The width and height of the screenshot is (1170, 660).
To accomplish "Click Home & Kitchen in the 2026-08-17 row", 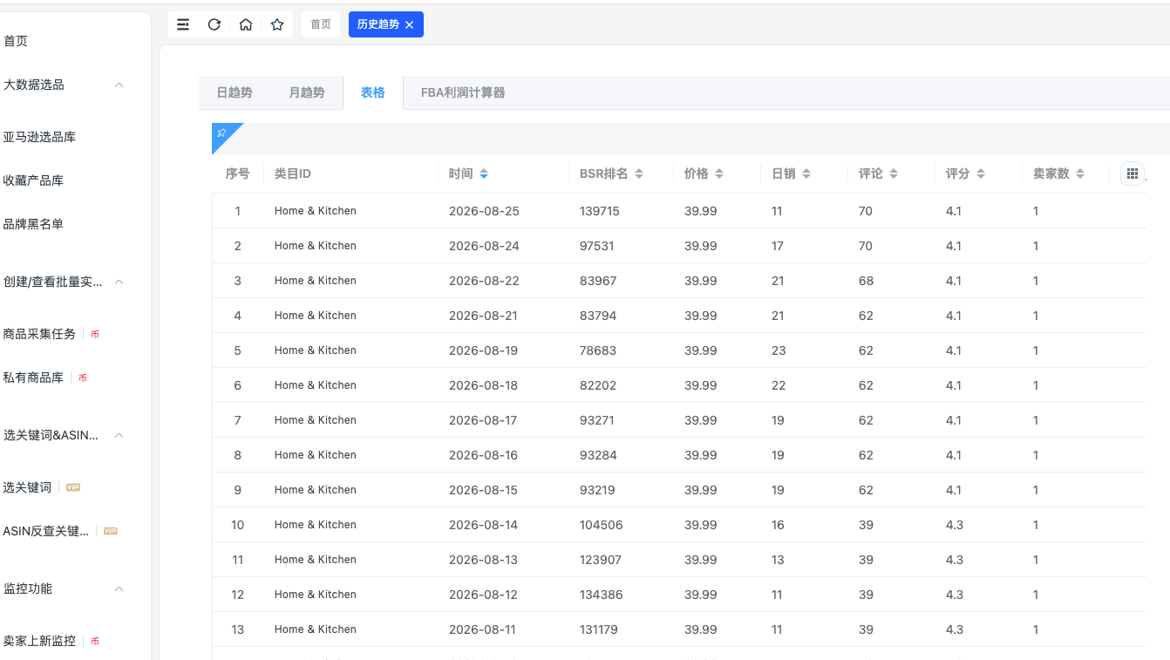I will (316, 420).
